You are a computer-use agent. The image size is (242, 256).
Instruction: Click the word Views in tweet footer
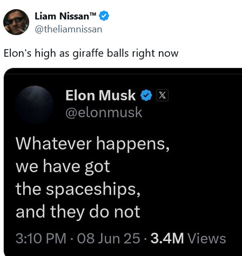(207, 238)
